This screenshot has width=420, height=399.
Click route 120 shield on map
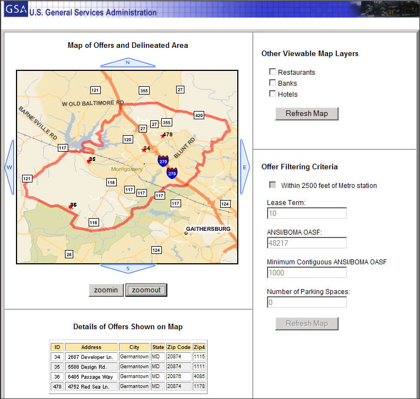pyautogui.click(x=128, y=140)
